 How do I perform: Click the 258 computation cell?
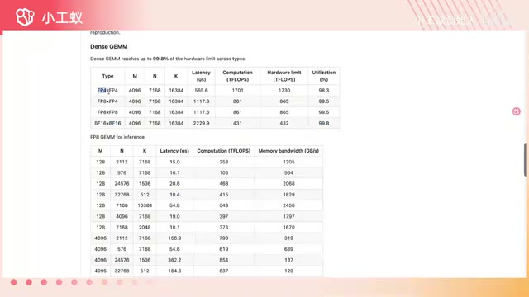(224, 162)
